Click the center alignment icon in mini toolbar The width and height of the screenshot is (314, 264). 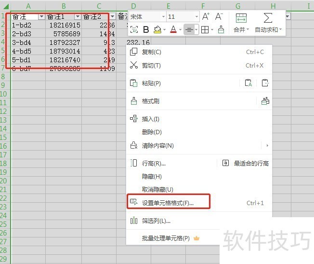[x=189, y=30]
